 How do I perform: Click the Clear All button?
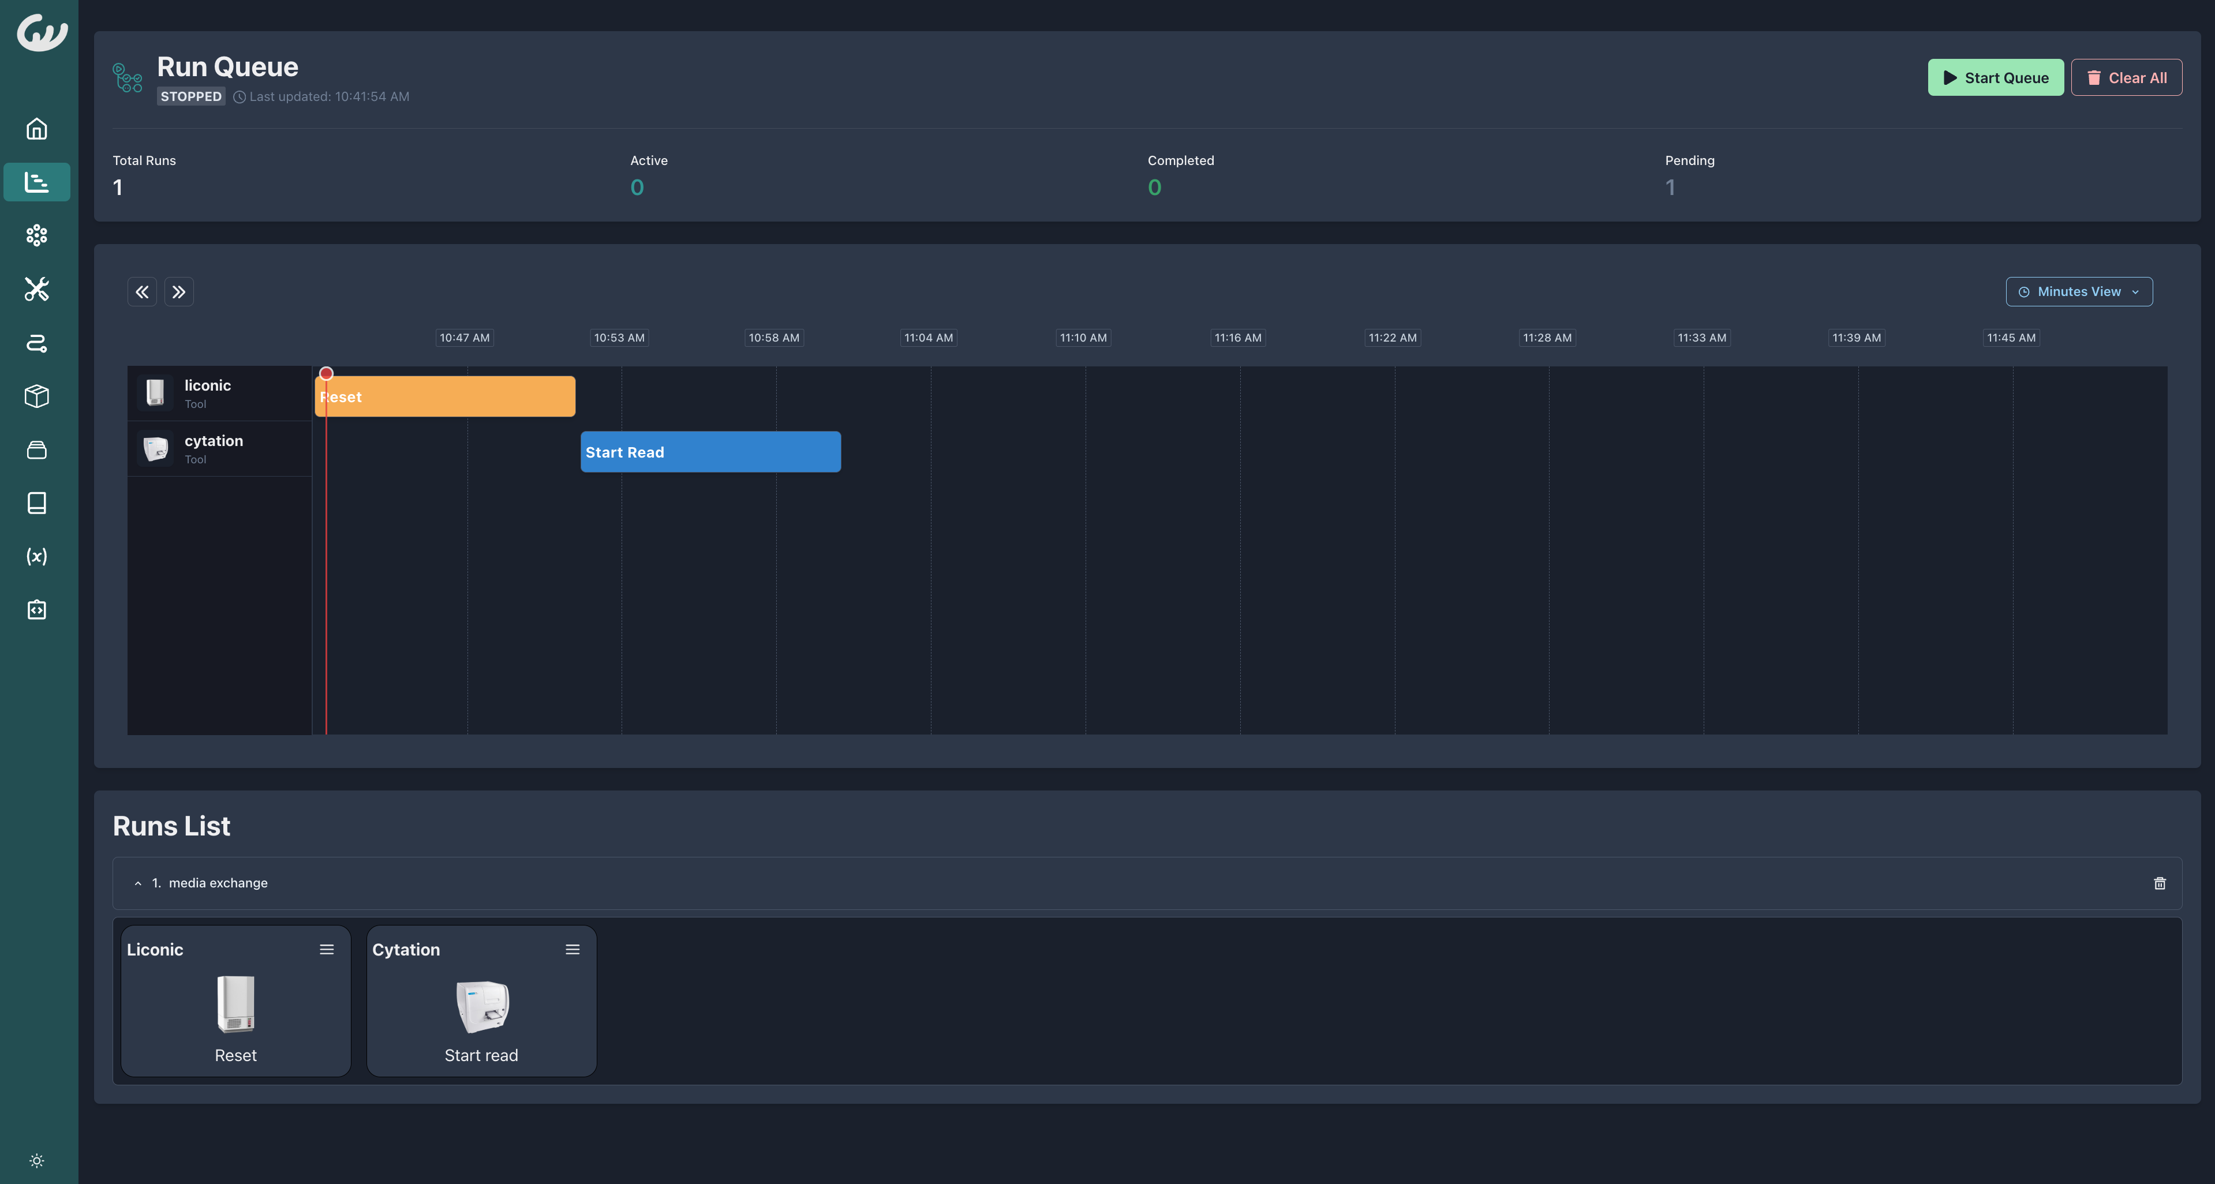coord(2126,77)
